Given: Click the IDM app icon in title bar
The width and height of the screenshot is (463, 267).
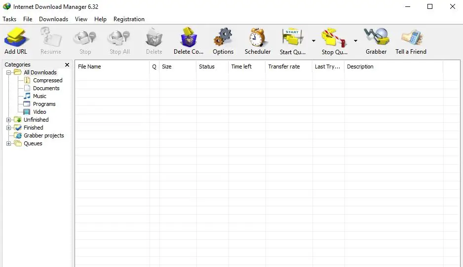Looking at the screenshot, I should (6, 6).
